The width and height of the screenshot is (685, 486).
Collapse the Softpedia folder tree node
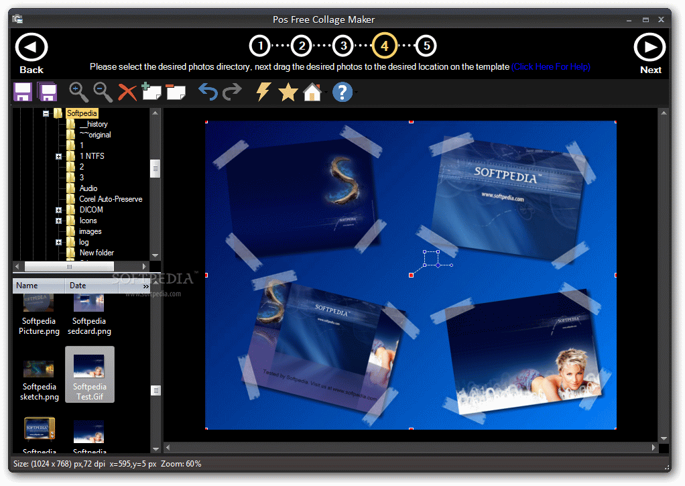click(46, 114)
